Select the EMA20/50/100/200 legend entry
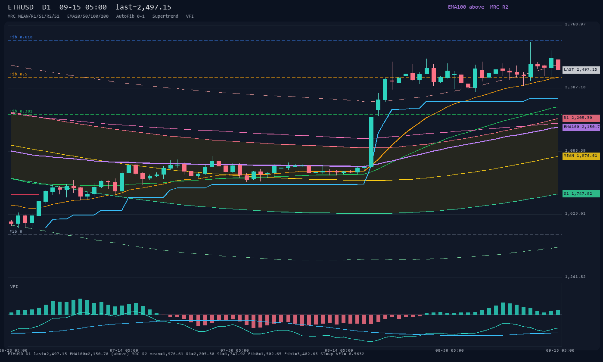603x362 pixels. click(88, 16)
